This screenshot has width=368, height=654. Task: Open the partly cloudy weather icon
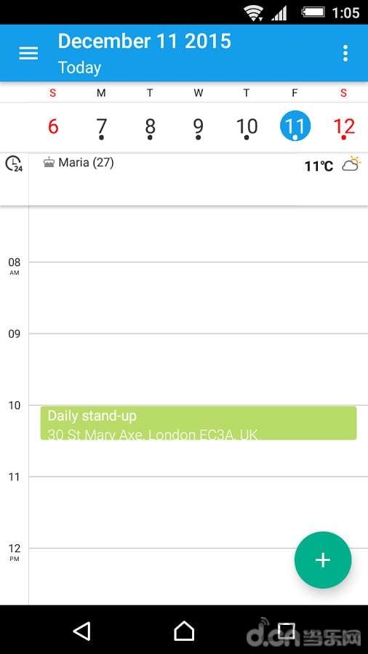(x=351, y=164)
